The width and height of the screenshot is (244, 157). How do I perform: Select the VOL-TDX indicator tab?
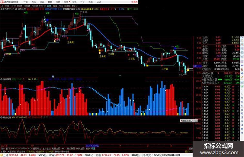coord(23,148)
